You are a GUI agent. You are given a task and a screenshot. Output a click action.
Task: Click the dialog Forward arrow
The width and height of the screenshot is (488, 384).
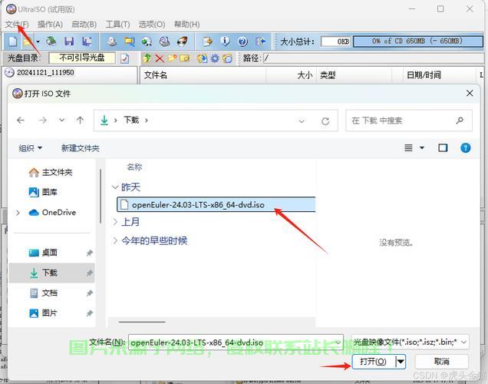[43, 121]
